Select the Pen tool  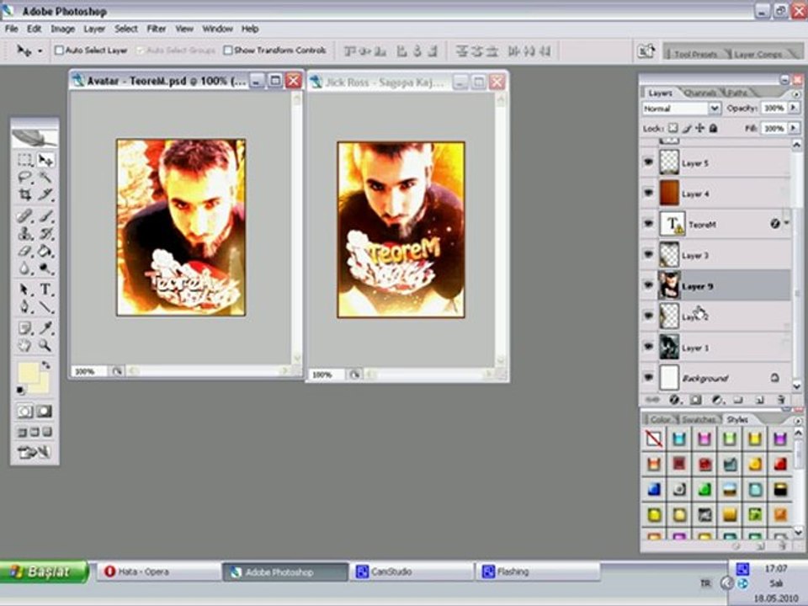24,306
